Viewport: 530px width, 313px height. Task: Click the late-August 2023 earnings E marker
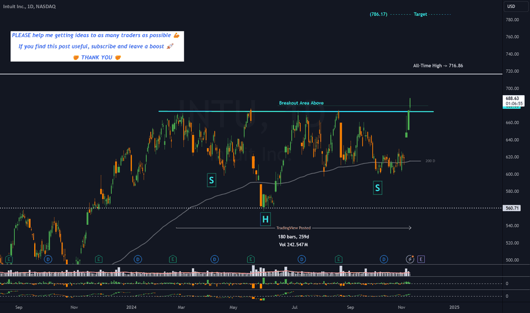click(x=9, y=260)
